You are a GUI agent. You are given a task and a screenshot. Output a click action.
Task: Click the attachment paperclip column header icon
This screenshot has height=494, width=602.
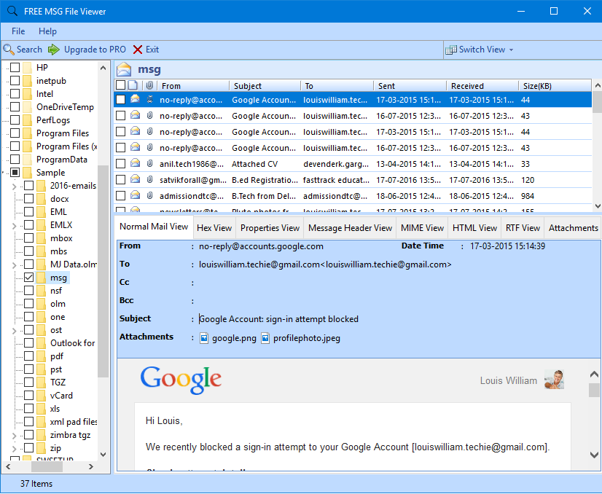pos(149,85)
